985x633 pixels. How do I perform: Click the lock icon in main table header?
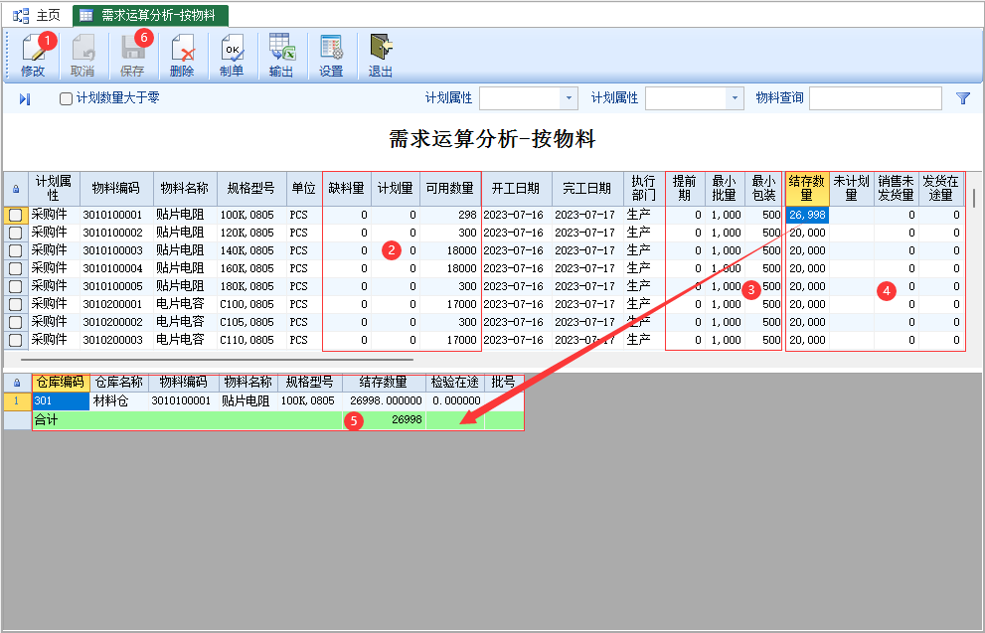coord(16,189)
